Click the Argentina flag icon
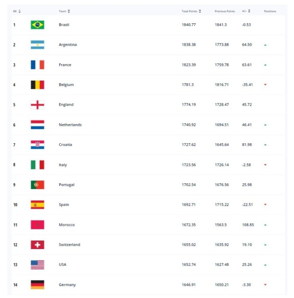The height and width of the screenshot is (298, 294). pos(38,45)
